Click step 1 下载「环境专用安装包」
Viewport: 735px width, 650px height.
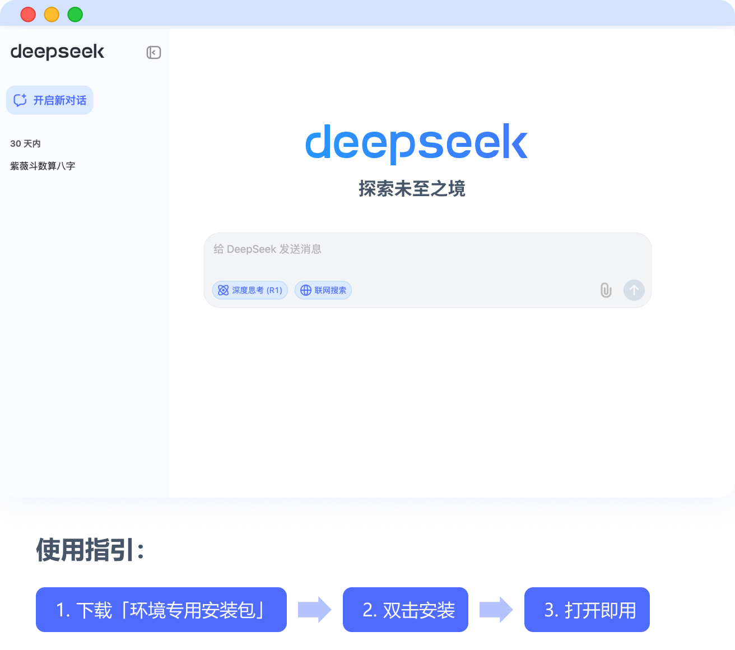point(161,610)
